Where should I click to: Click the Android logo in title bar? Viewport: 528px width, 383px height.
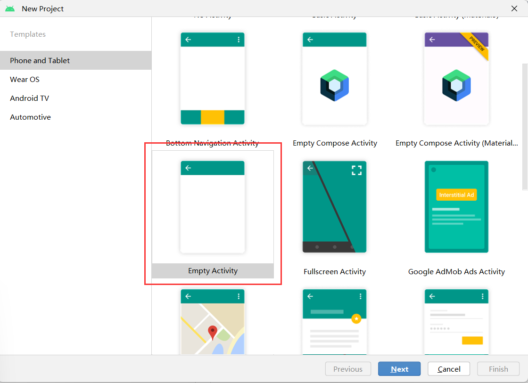[x=10, y=9]
